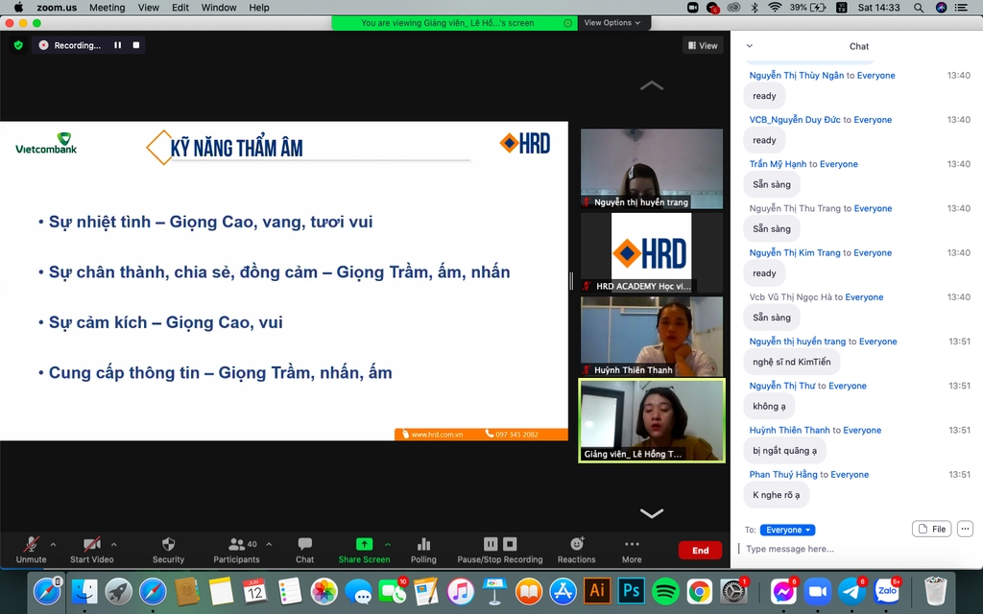The height and width of the screenshot is (614, 983).
Task: Click Bluetooth icon in menu bar
Action: [x=755, y=8]
